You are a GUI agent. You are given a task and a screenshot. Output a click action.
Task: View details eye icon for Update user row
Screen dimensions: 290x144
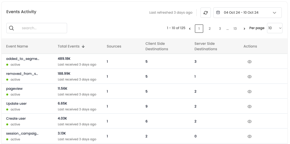tap(250, 106)
